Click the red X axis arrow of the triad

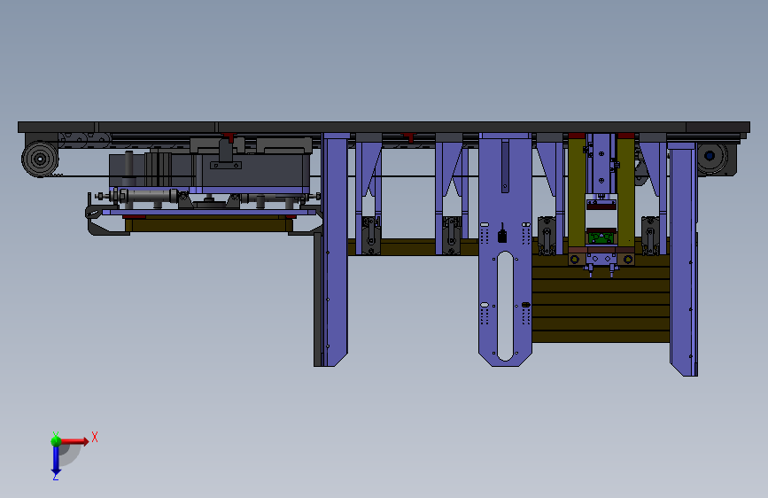tap(74, 441)
